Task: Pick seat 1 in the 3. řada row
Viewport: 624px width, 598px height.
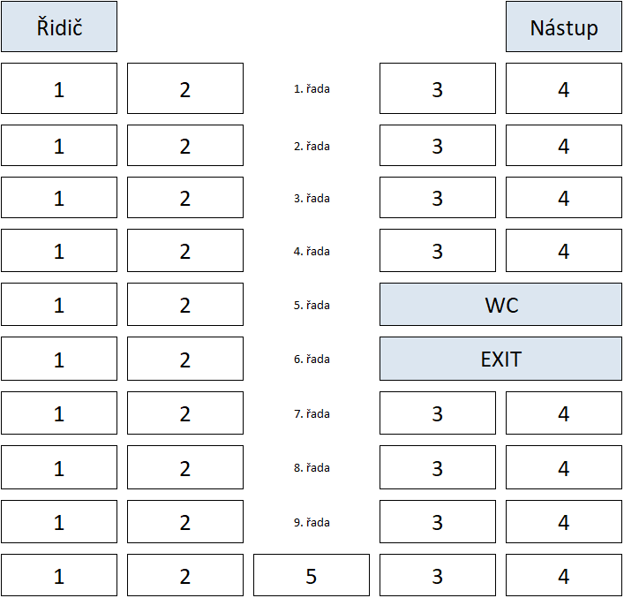Action: tap(59, 198)
